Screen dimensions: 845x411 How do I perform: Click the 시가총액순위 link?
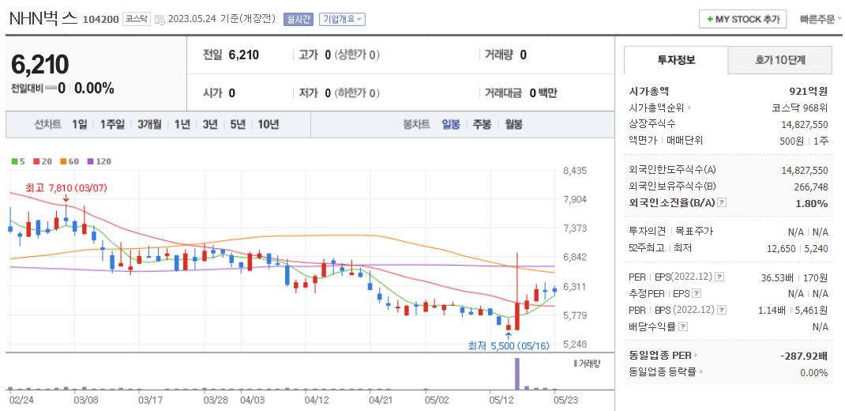point(659,107)
